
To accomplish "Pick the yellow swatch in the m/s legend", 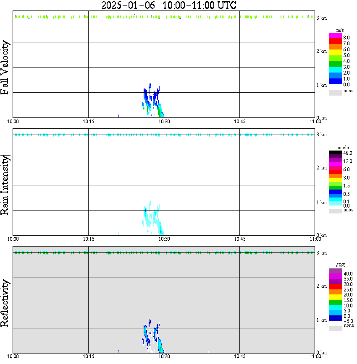I will point(336,52).
